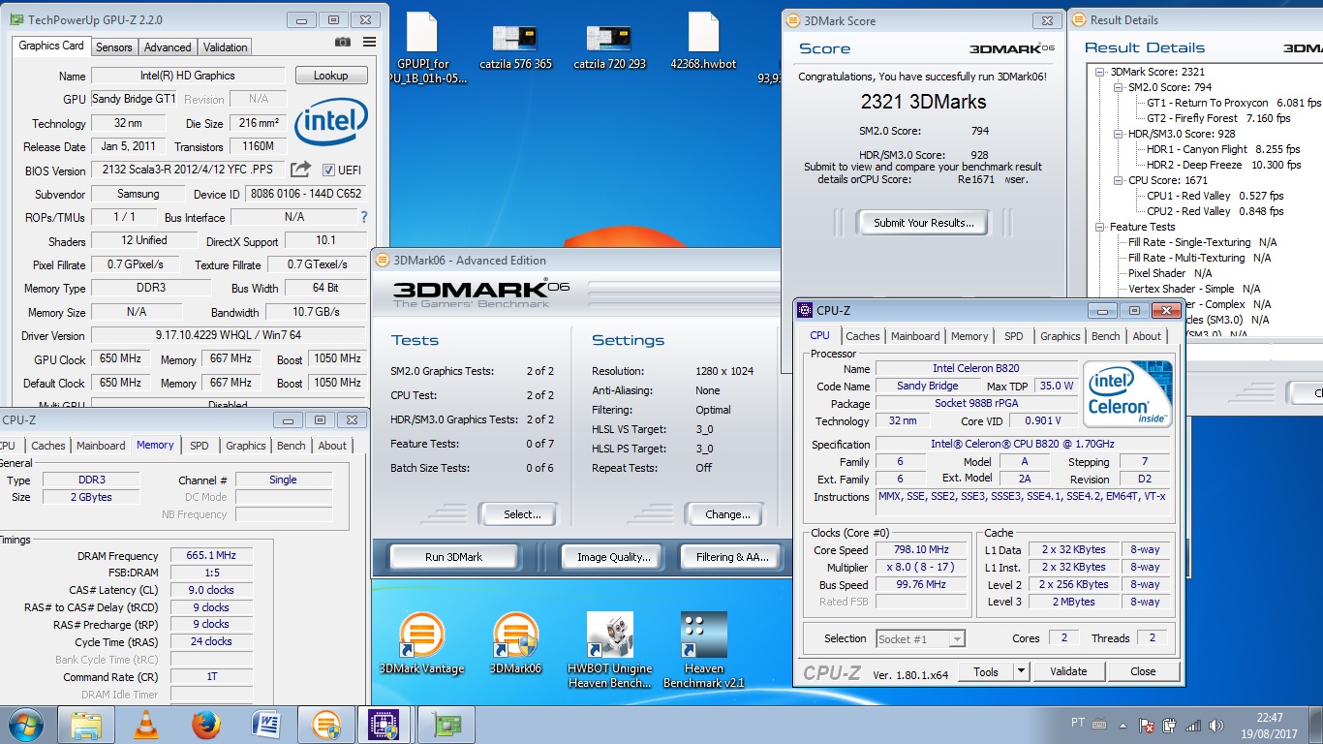Click the volume icon in system tray

click(x=1215, y=726)
